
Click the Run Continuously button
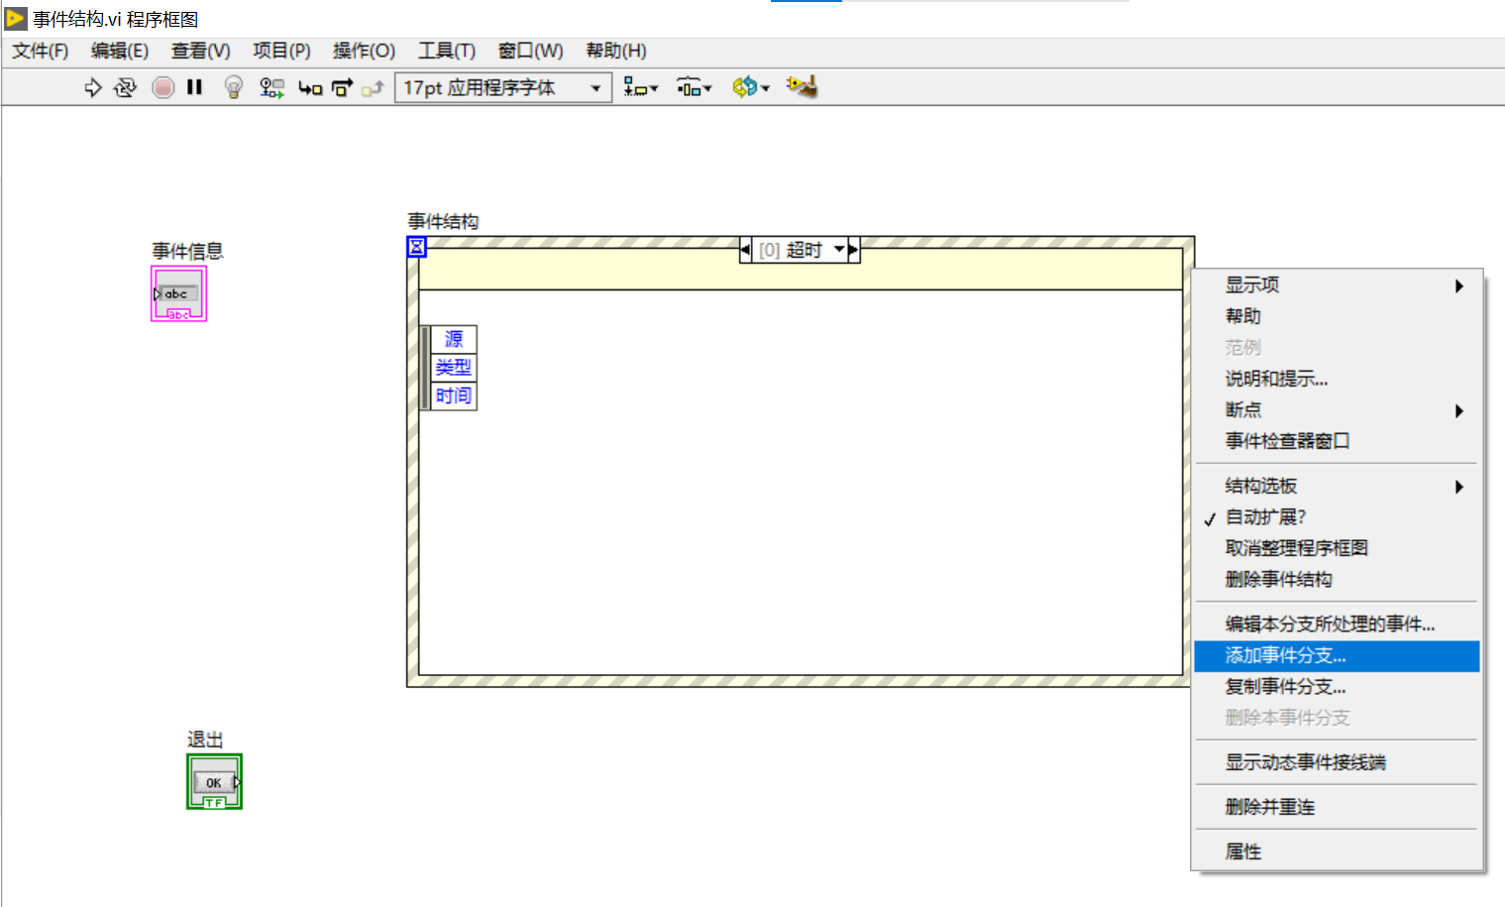125,87
